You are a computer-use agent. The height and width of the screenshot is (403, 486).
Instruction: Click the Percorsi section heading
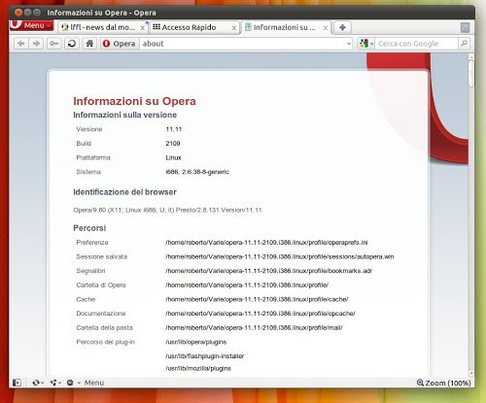coord(89,228)
